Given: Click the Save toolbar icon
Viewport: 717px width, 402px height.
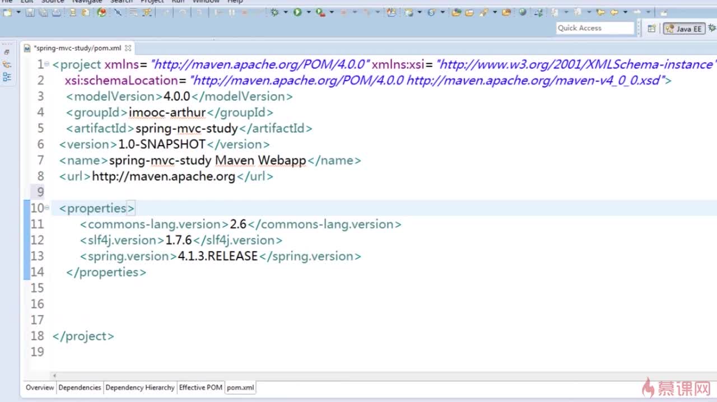Looking at the screenshot, I should 30,12.
